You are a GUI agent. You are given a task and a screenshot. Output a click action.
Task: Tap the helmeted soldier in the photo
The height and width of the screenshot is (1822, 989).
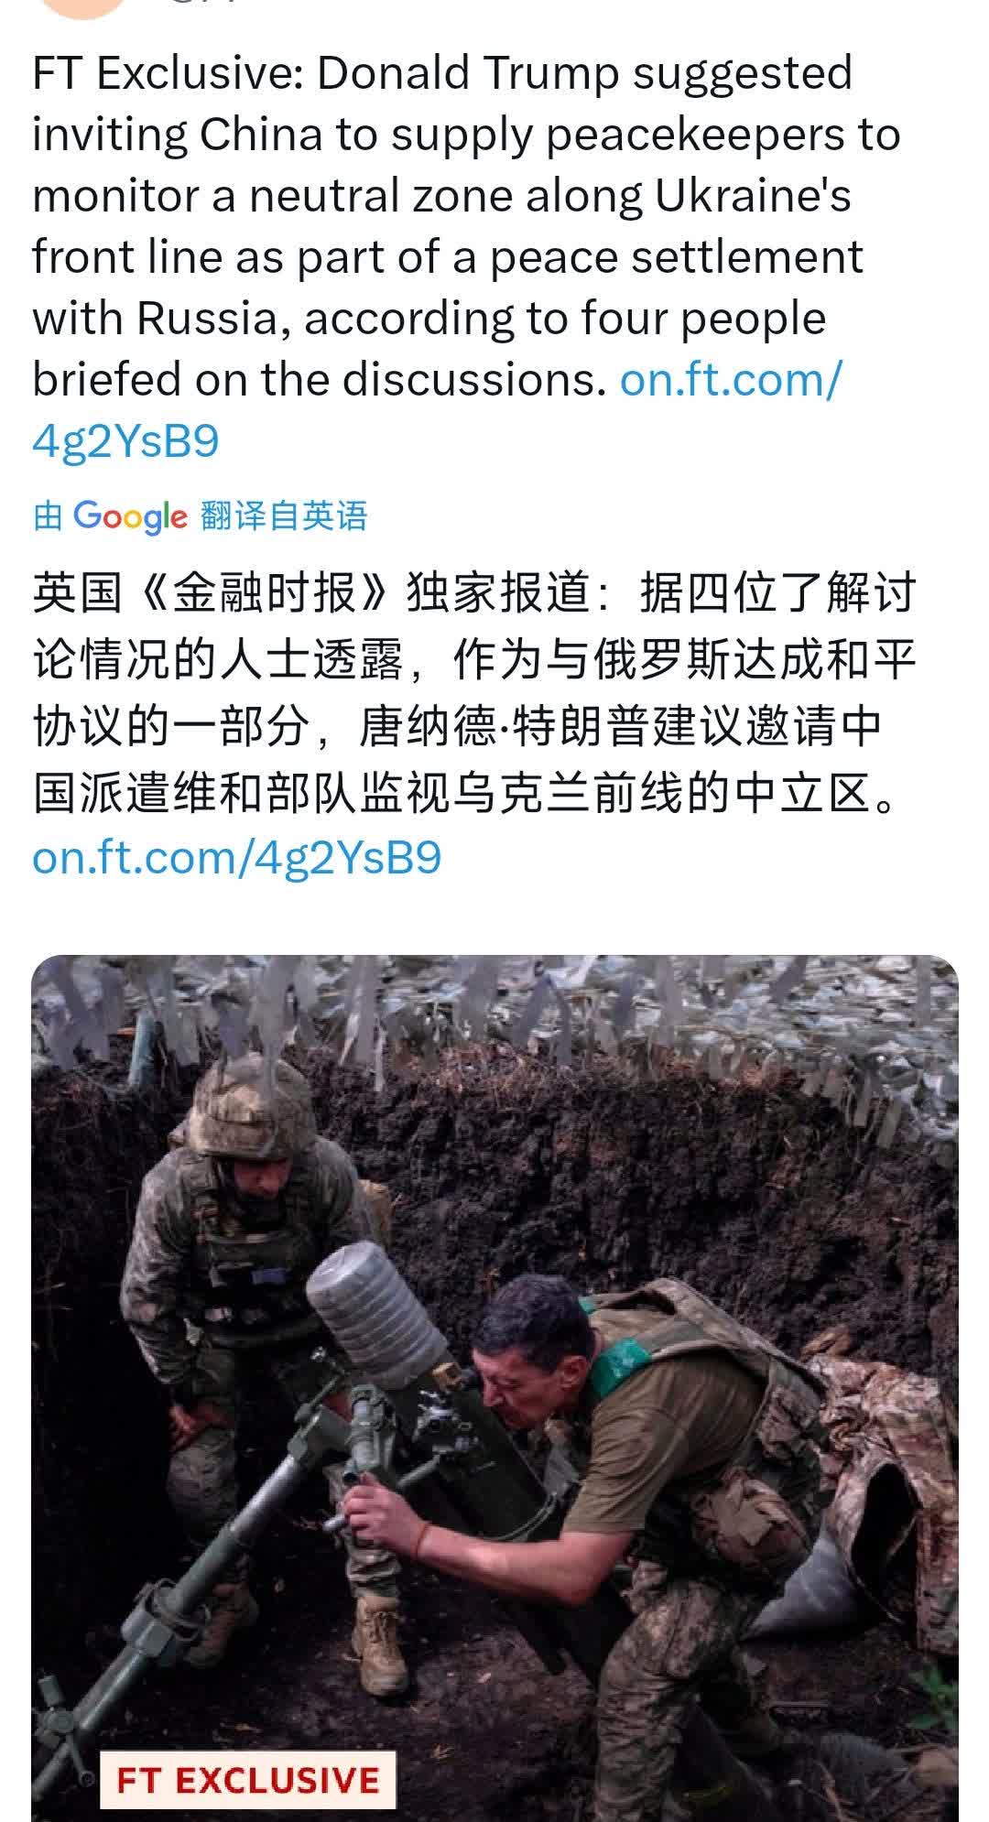coord(247,1282)
